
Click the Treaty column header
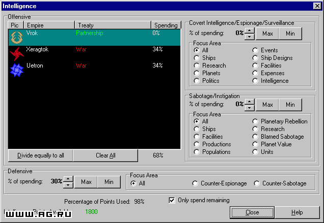pos(113,25)
